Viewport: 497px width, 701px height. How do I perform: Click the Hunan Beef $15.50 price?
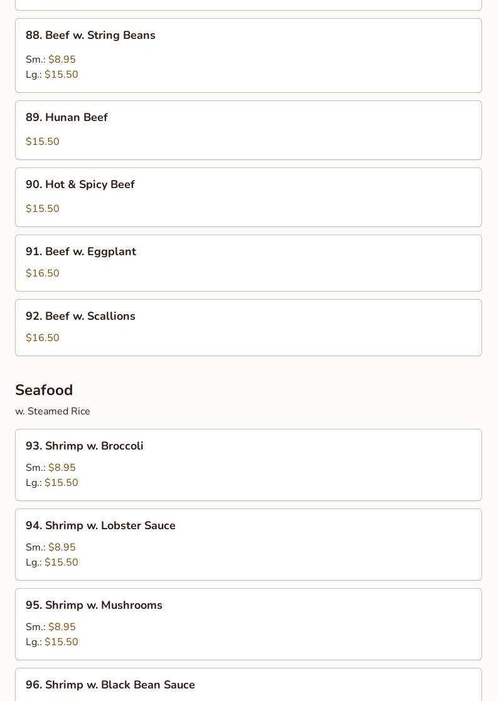pyautogui.click(x=43, y=142)
